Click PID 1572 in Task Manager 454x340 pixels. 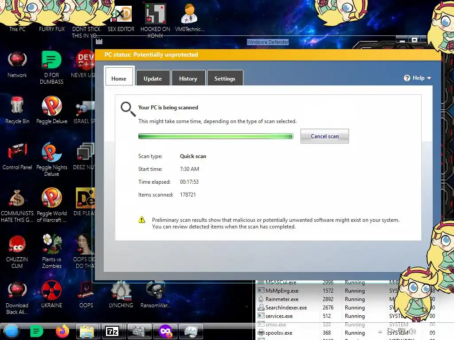(x=328, y=290)
